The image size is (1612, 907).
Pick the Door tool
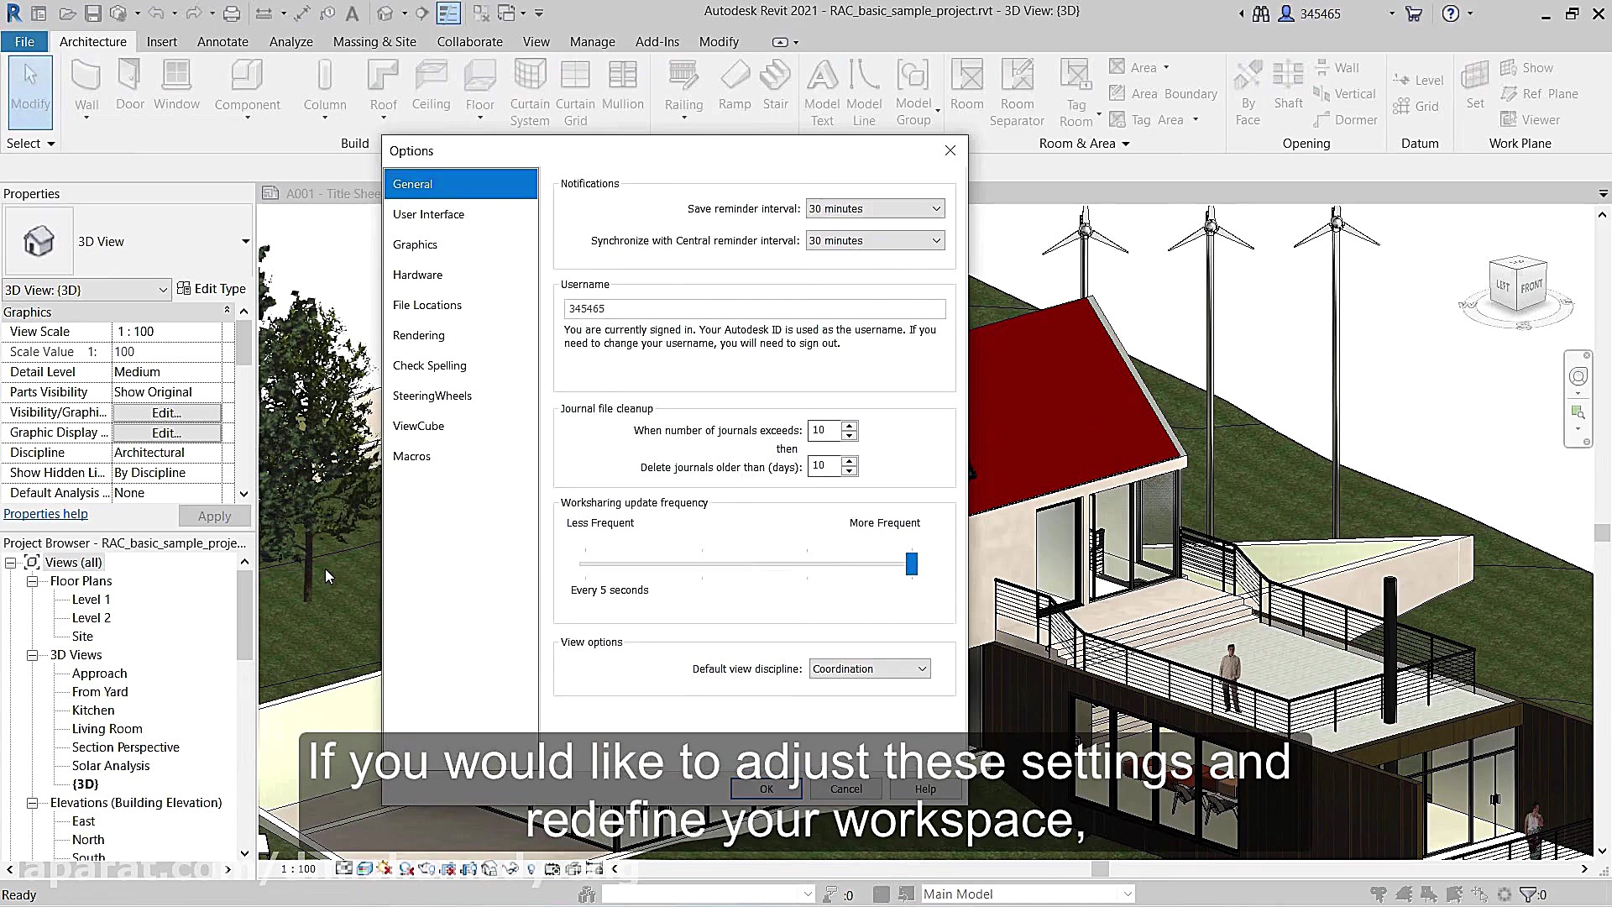(130, 87)
